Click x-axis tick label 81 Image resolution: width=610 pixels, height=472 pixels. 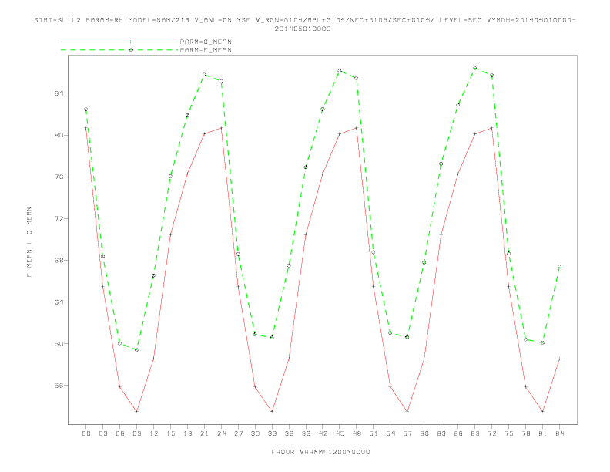click(543, 433)
